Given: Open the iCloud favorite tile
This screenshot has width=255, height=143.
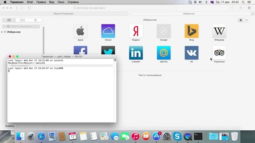Looking at the screenshot, I should click(x=108, y=31).
